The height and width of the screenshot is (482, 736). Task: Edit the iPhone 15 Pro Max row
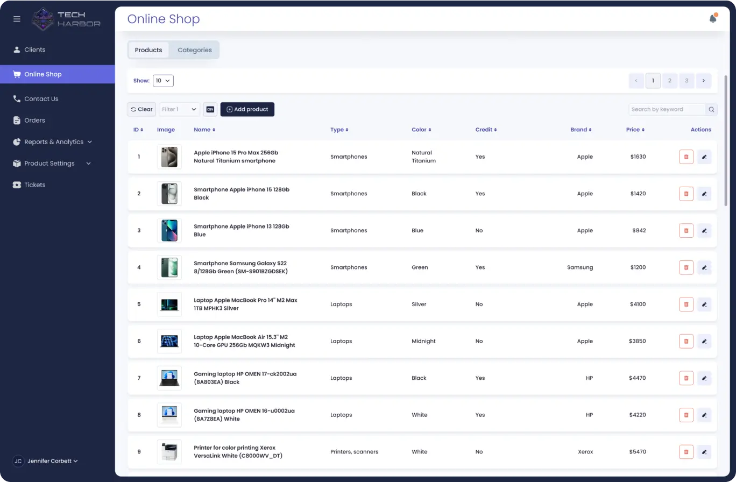tap(704, 157)
